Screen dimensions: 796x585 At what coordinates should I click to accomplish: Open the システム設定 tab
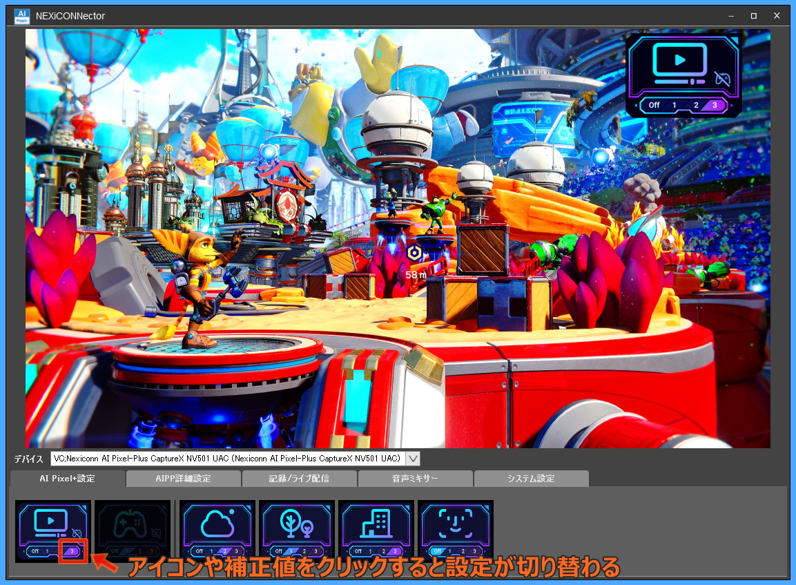pyautogui.click(x=531, y=479)
